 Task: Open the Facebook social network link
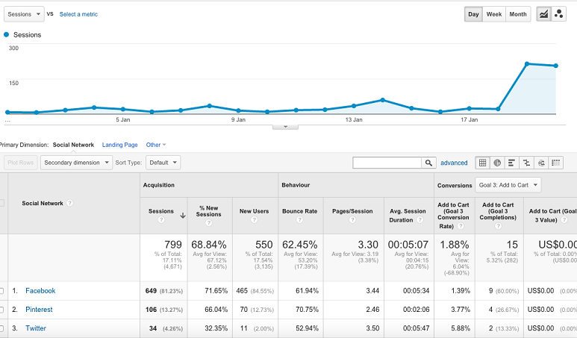(x=40, y=291)
